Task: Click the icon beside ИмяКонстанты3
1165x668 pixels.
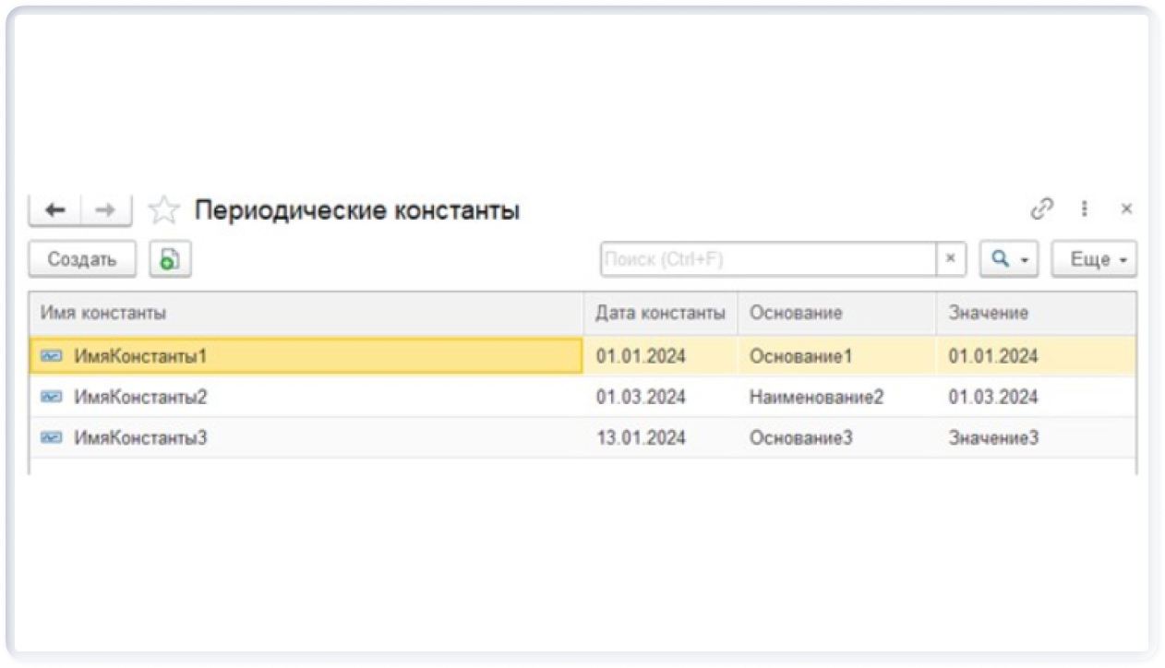Action: (52, 437)
